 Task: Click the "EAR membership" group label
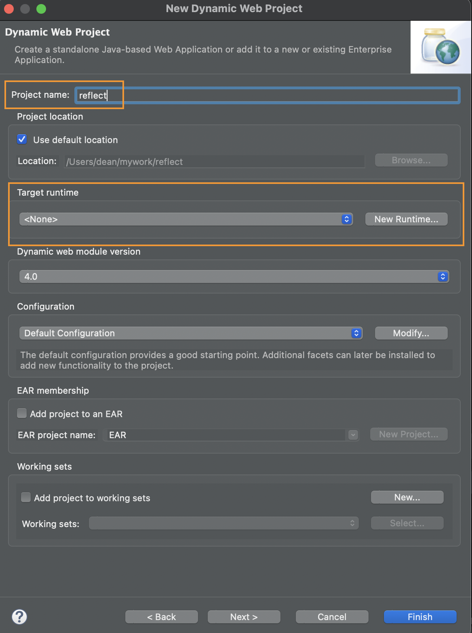[53, 390]
